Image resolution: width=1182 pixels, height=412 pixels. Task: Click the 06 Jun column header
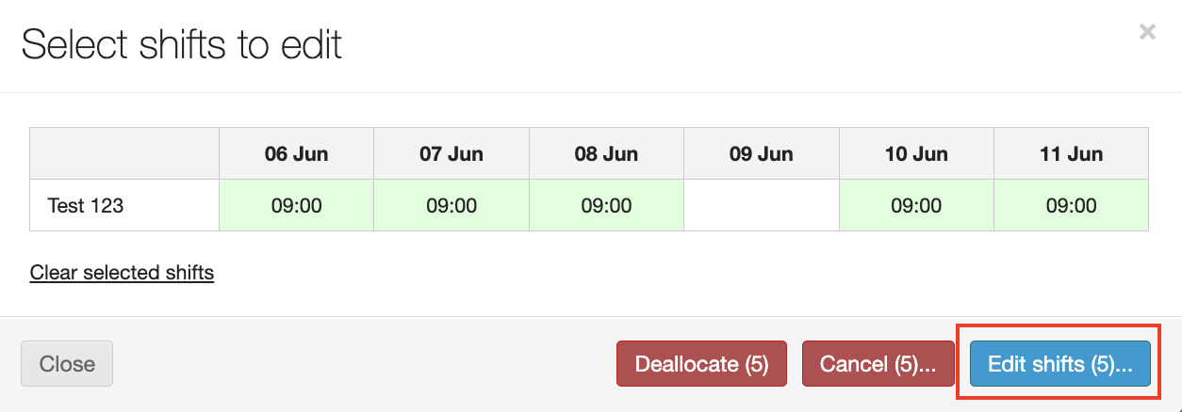pos(296,154)
